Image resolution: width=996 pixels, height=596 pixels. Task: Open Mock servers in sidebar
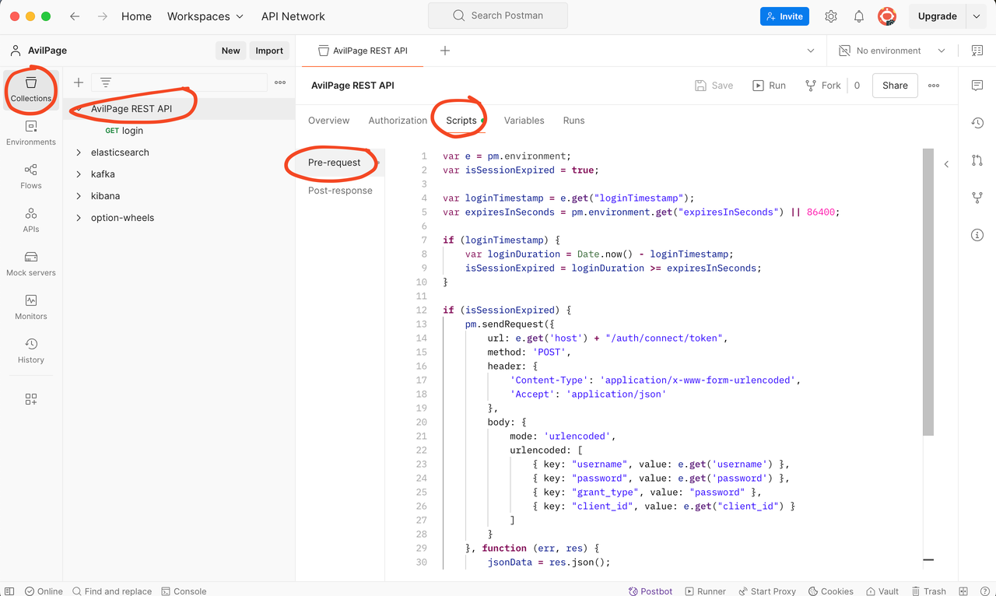tap(31, 264)
